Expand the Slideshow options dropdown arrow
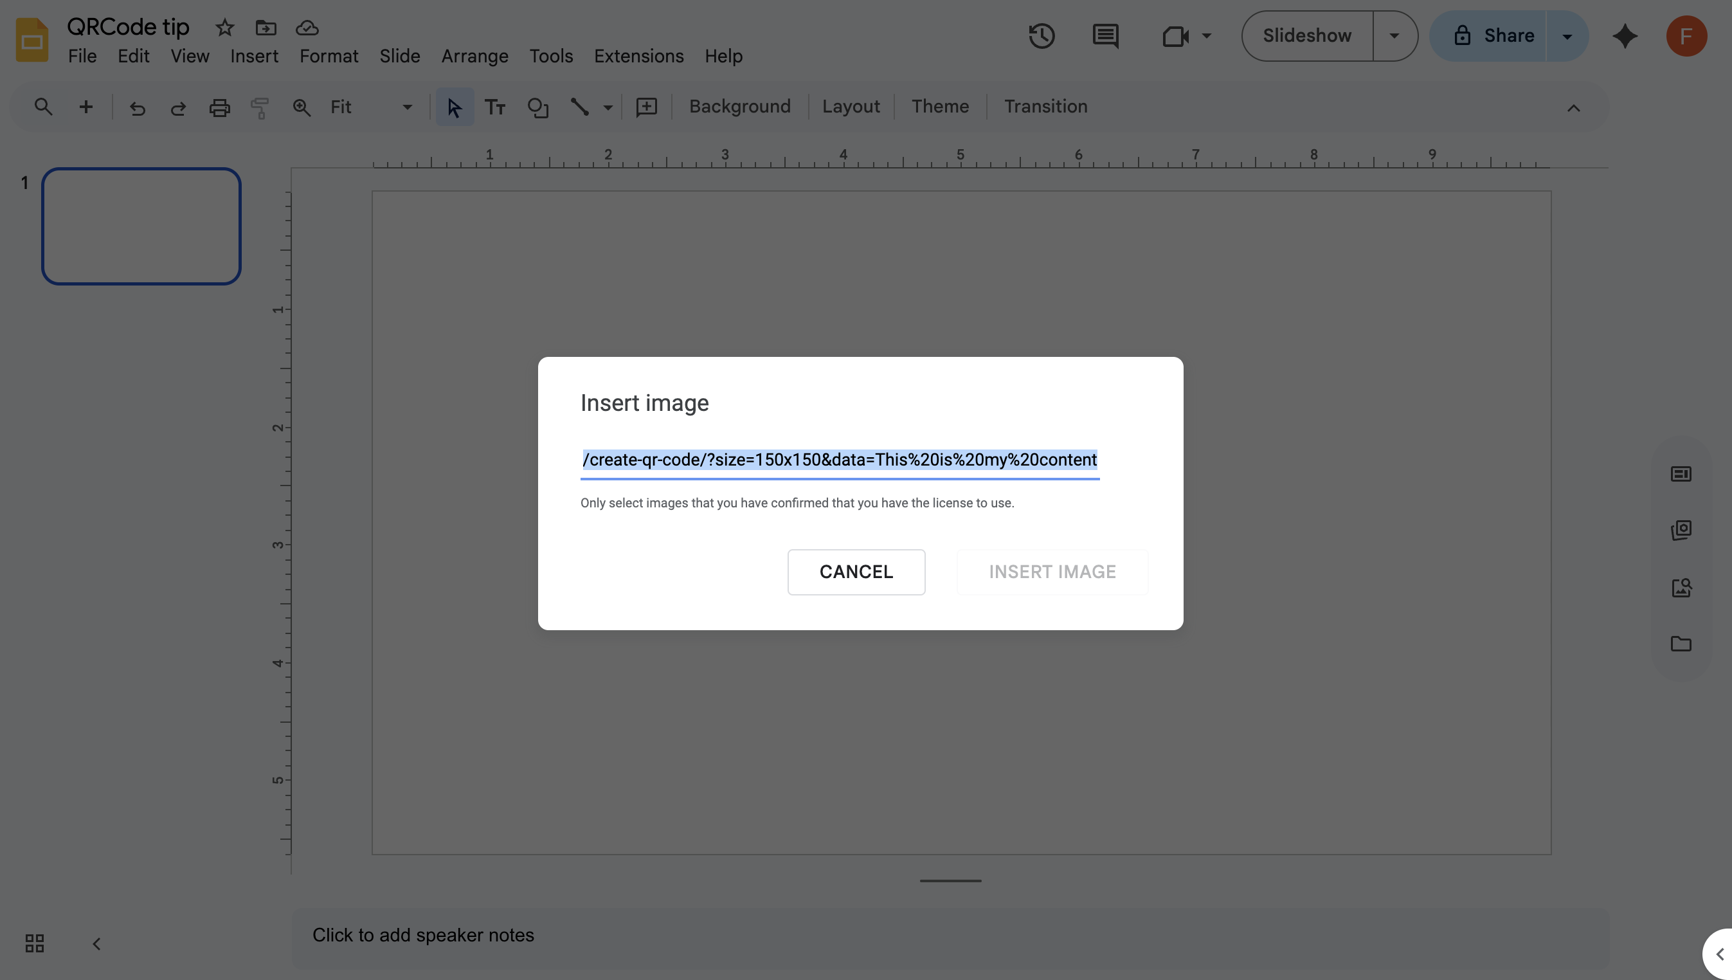The image size is (1732, 980). click(x=1394, y=35)
